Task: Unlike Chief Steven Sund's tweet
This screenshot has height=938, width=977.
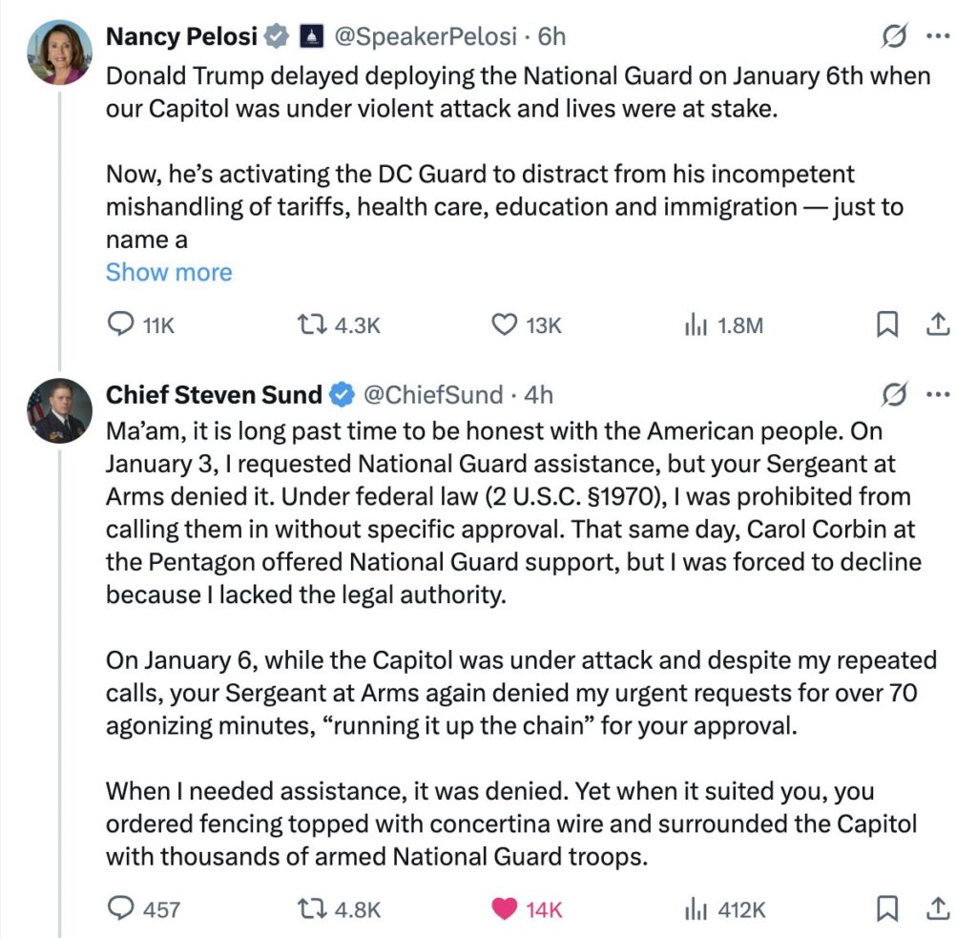Action: click(504, 909)
